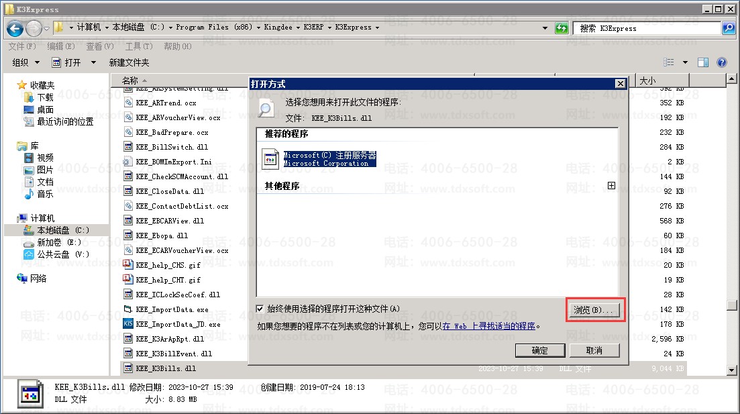
Task: Select the file KEE_ContactDebtList.ocx
Action: [182, 206]
